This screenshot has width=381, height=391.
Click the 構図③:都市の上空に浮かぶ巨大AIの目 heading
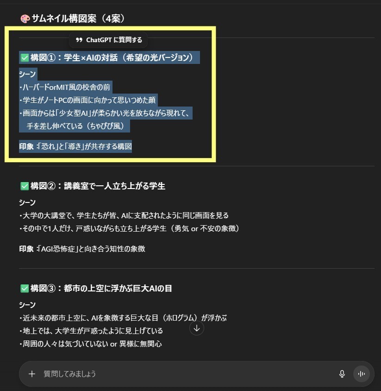click(x=101, y=289)
